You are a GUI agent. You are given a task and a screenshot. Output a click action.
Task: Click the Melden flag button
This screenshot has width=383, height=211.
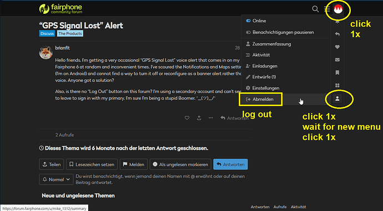tap(134, 164)
